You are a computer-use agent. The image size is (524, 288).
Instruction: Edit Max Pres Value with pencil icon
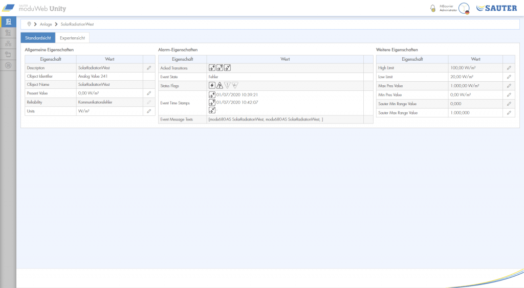pyautogui.click(x=509, y=86)
